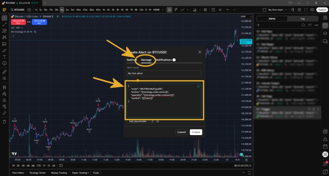This screenshot has width=329, height=176.
Task: Add symbol to compare with plus icon
Action: (29, 10)
